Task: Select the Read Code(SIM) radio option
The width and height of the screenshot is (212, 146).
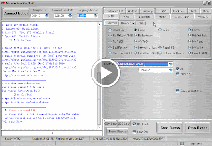Action: (135, 53)
